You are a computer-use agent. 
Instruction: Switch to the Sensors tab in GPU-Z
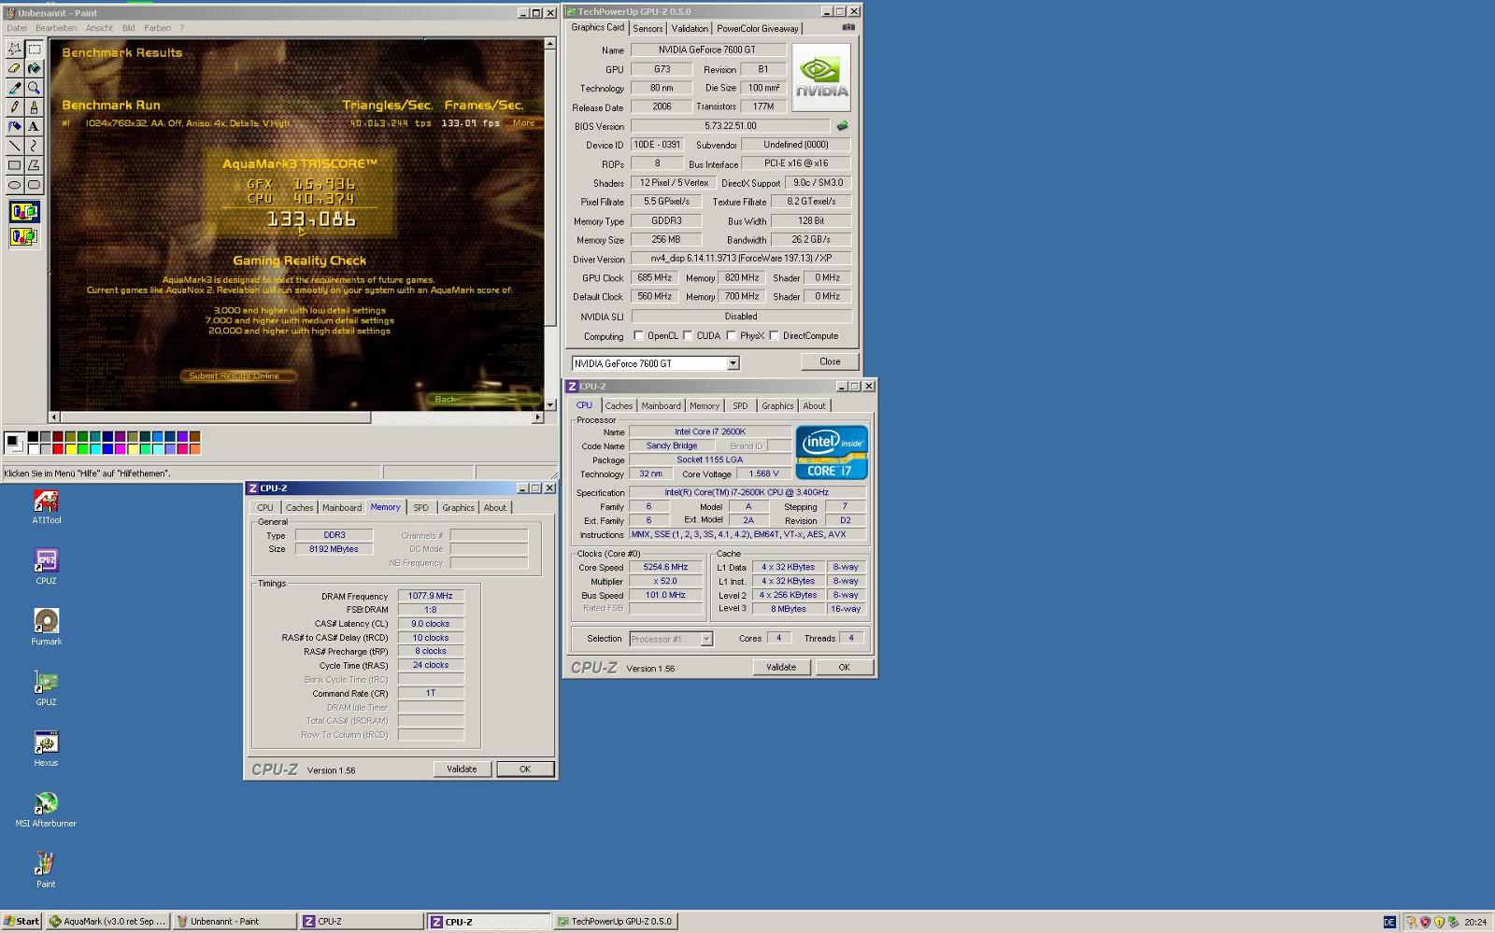coord(648,29)
